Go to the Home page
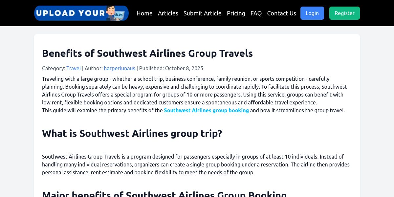394x197 pixels. click(144, 13)
